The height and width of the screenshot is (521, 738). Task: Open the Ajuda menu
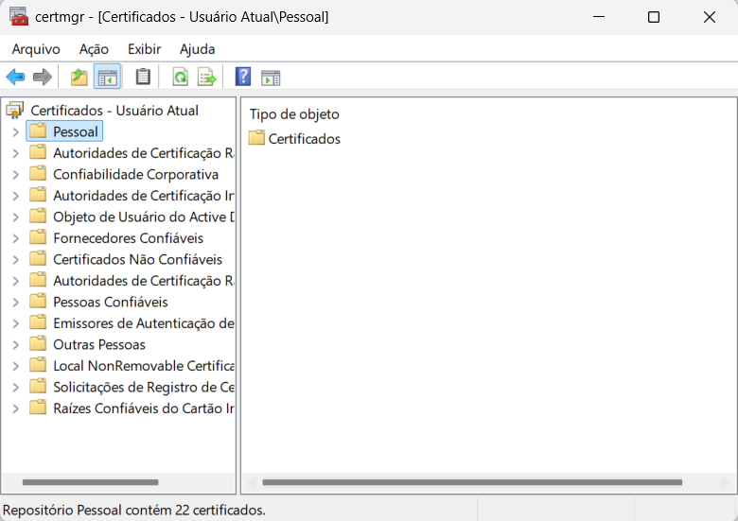pyautogui.click(x=197, y=49)
